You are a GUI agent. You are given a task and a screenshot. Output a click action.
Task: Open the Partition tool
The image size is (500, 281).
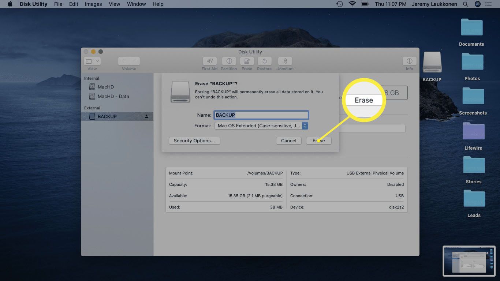(x=229, y=61)
